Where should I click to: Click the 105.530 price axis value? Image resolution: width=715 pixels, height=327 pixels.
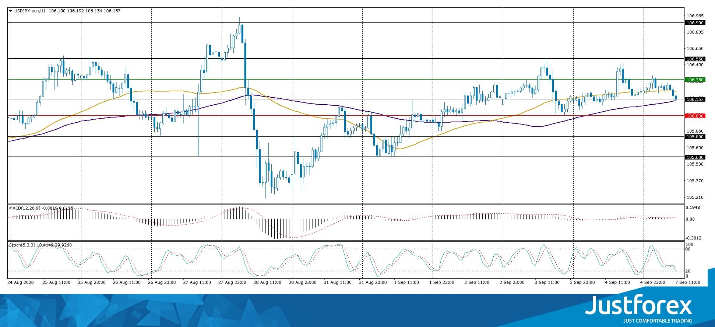coord(695,164)
